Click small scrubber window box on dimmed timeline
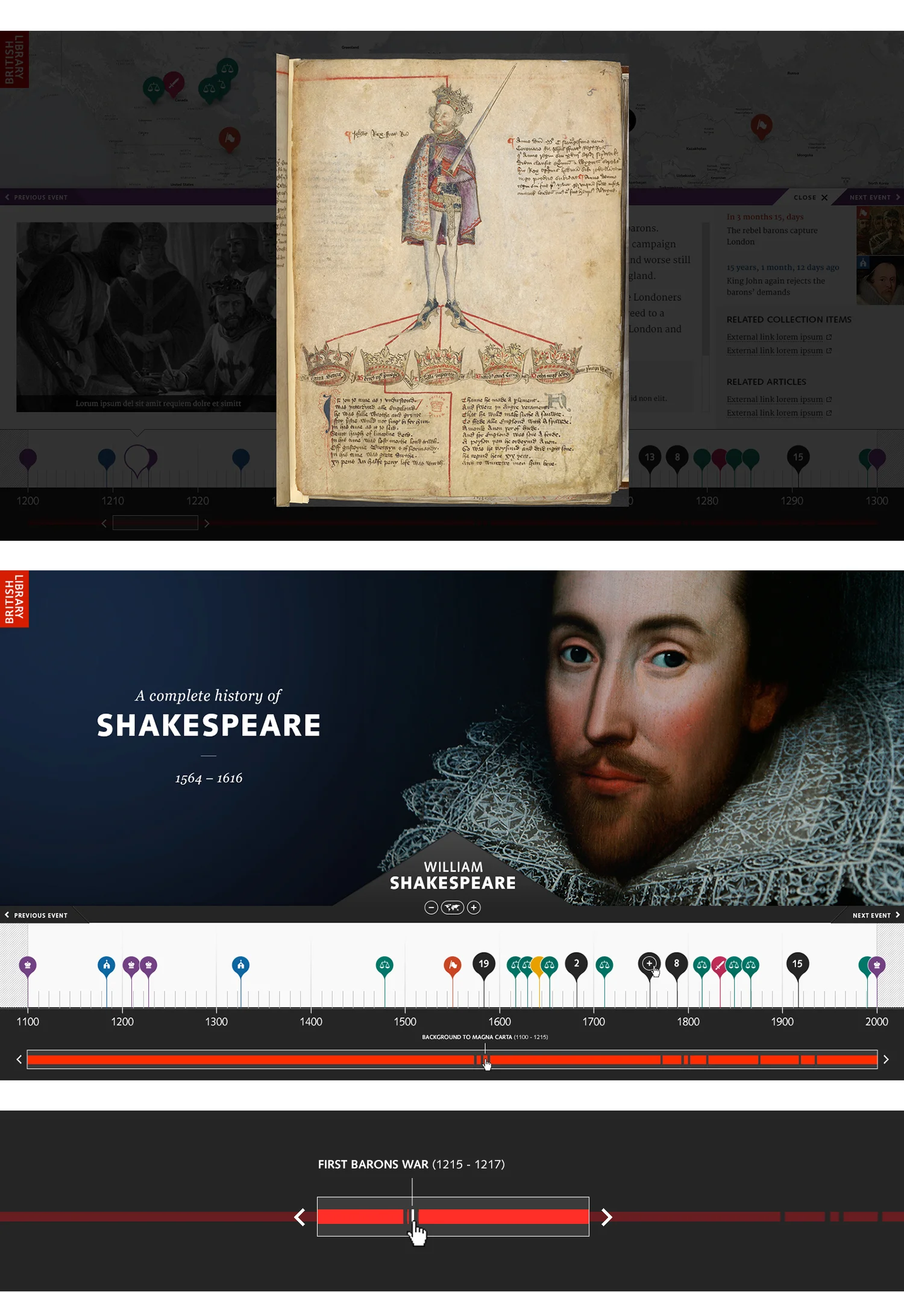Viewport: 904px width, 1292px height. (155, 523)
